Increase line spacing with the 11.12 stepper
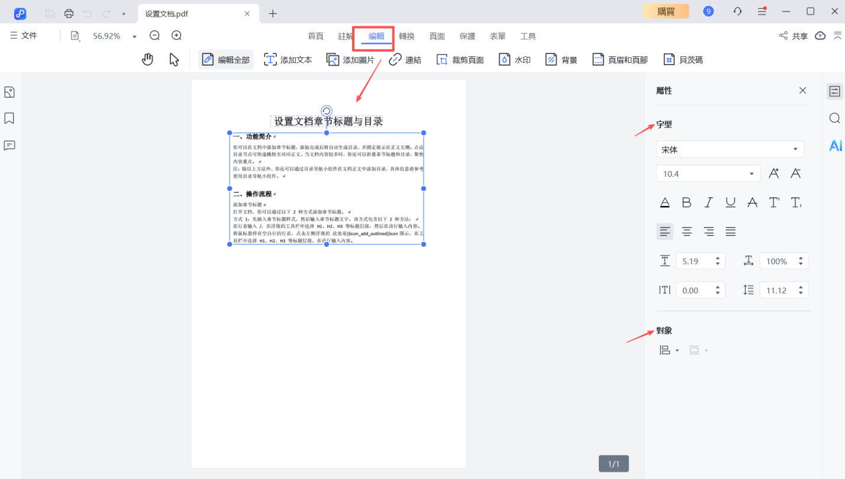Screen dimensions: 845x479 pos(801,286)
